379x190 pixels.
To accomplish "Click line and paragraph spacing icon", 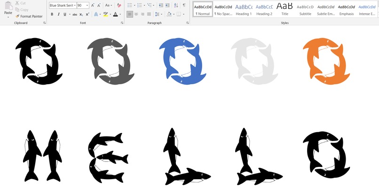I will click(158, 15).
